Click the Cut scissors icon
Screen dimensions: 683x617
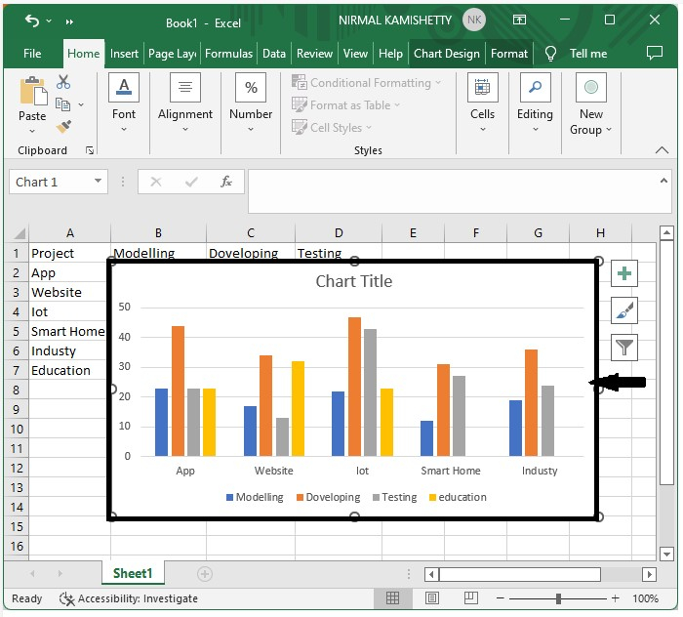(64, 83)
